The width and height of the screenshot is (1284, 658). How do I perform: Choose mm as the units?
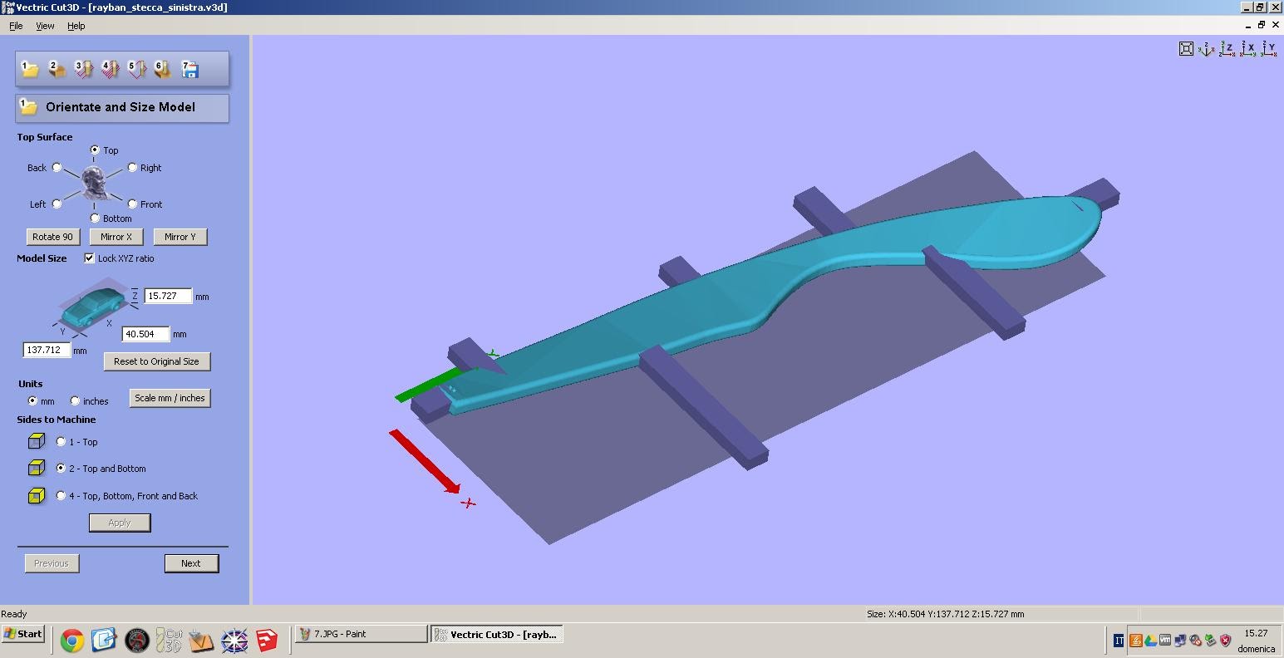pos(32,401)
